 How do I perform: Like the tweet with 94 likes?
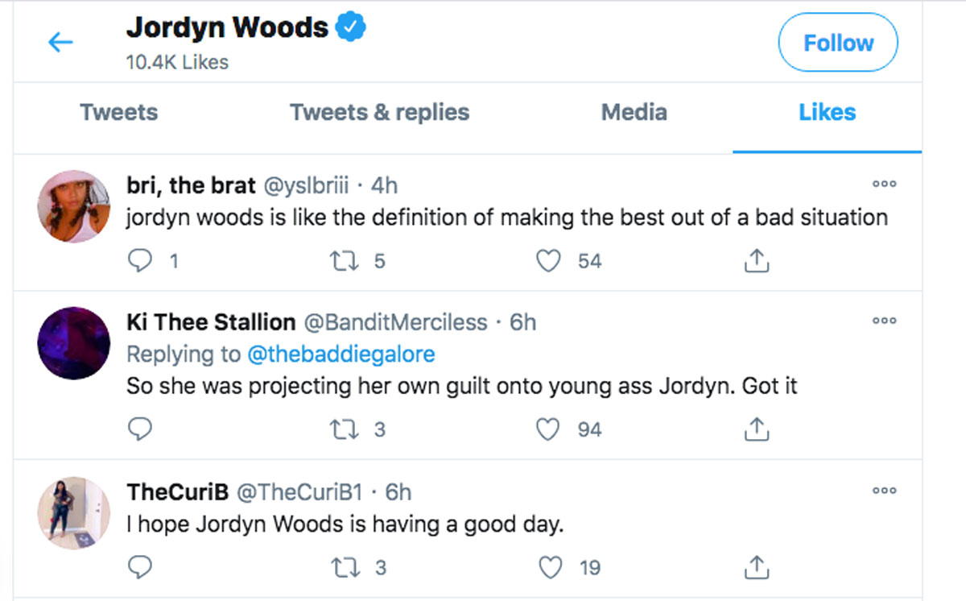point(549,429)
